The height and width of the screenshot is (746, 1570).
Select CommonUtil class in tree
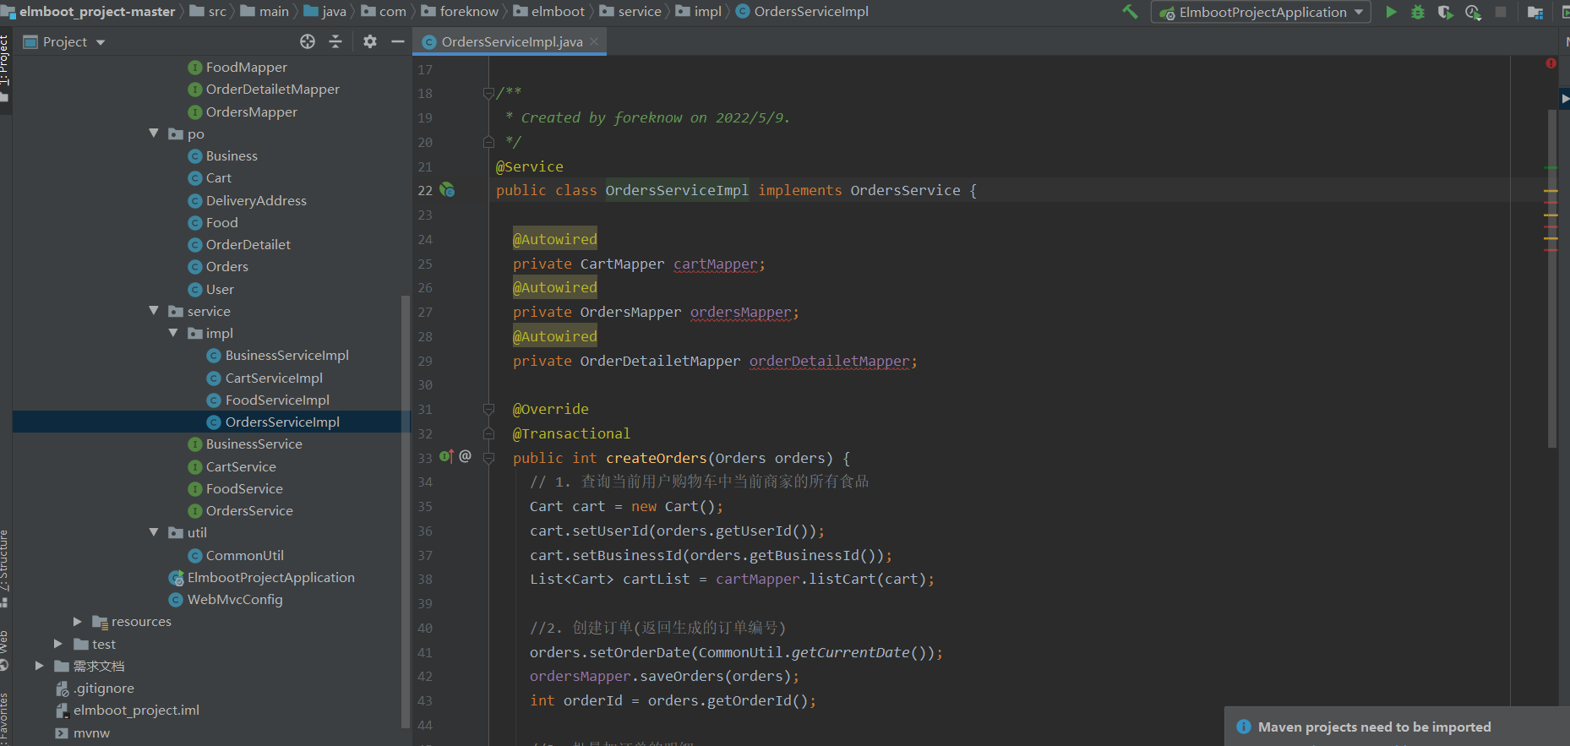[236, 555]
